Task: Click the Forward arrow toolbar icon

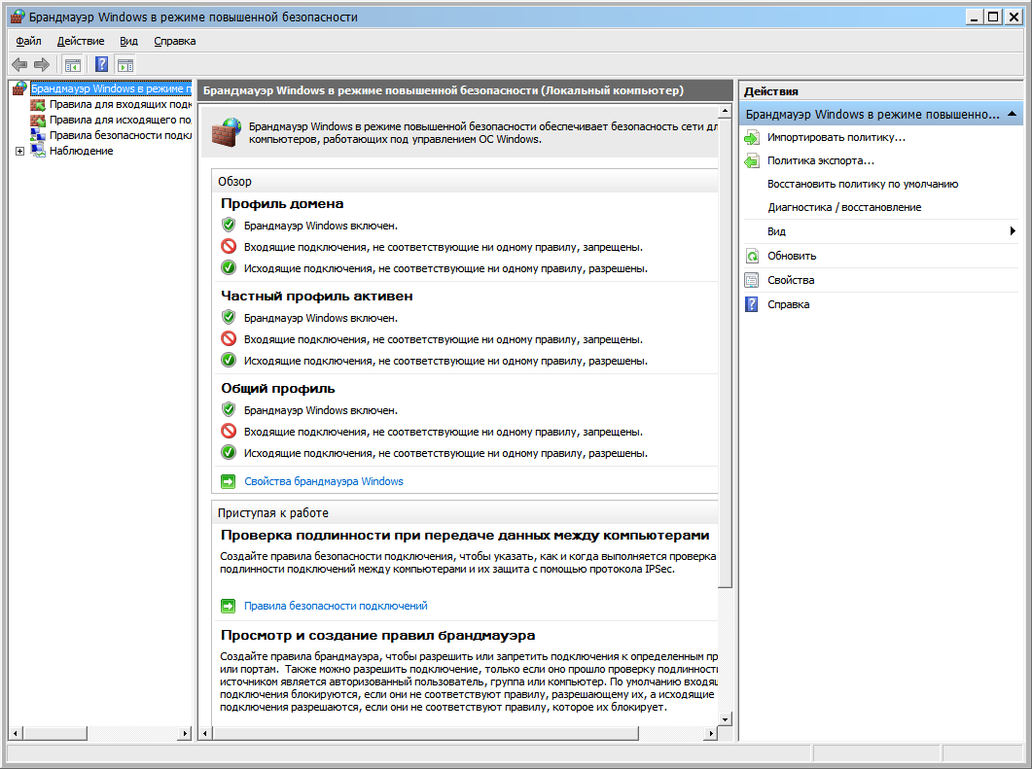Action: tap(42, 64)
